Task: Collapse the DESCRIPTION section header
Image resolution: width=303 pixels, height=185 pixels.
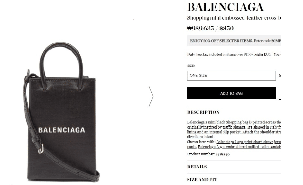Action: (x=203, y=112)
